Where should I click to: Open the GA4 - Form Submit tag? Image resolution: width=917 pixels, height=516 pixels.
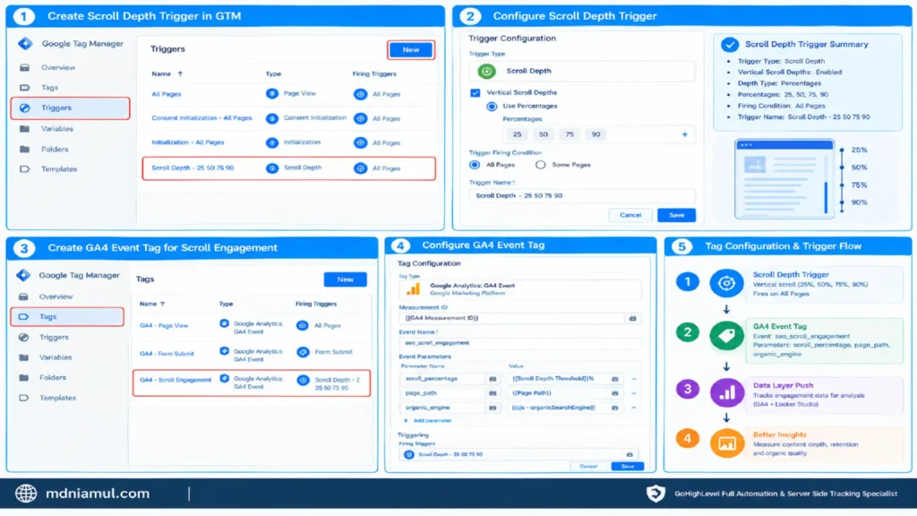point(167,354)
